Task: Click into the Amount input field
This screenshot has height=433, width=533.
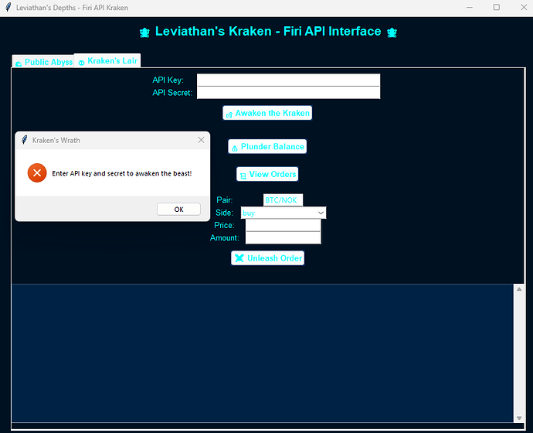Action: pos(283,238)
